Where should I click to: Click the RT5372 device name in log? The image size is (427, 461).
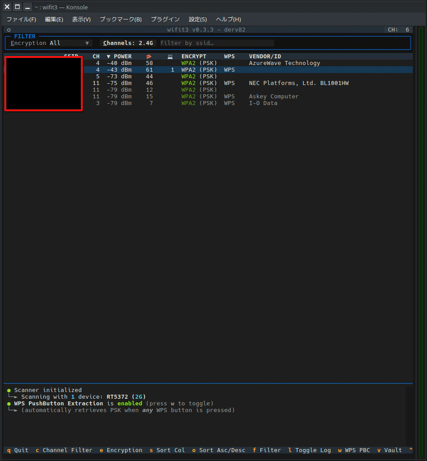pos(117,397)
